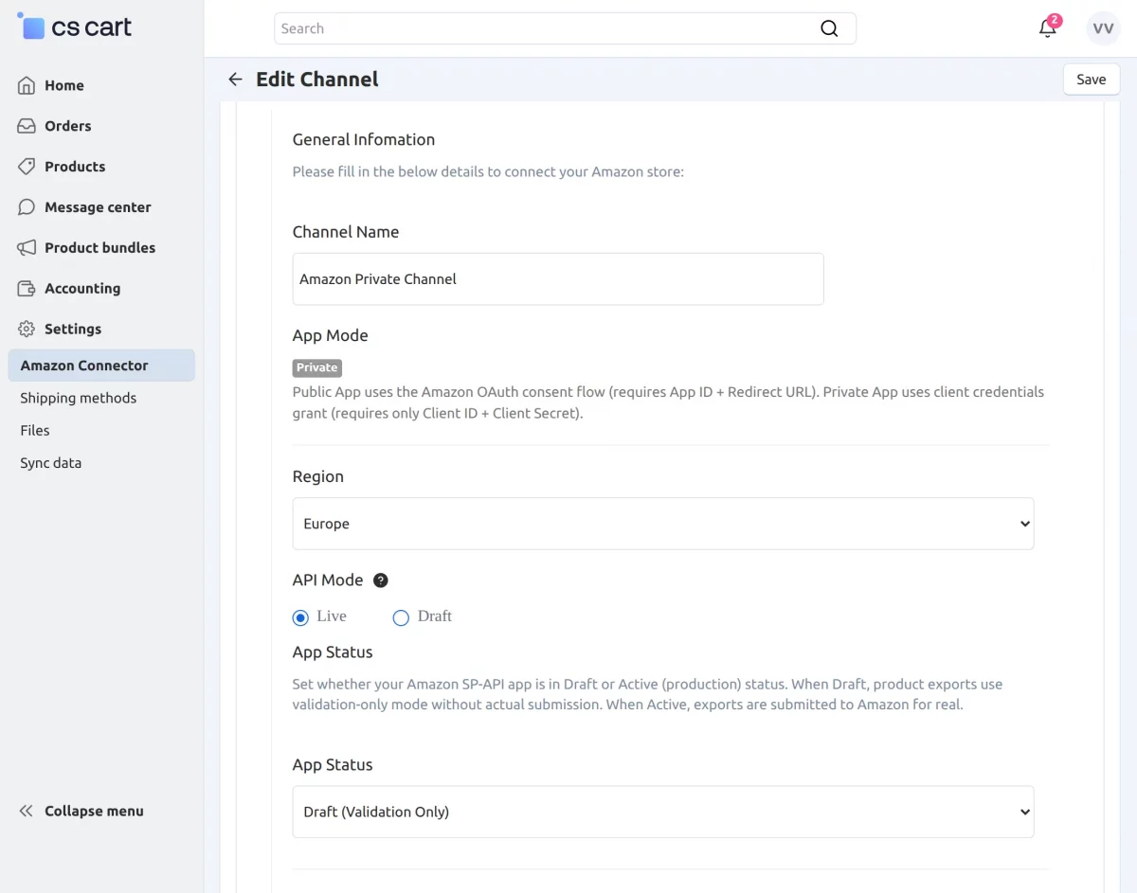Click Collapse menu text
This screenshot has height=893, width=1137.
(94, 811)
